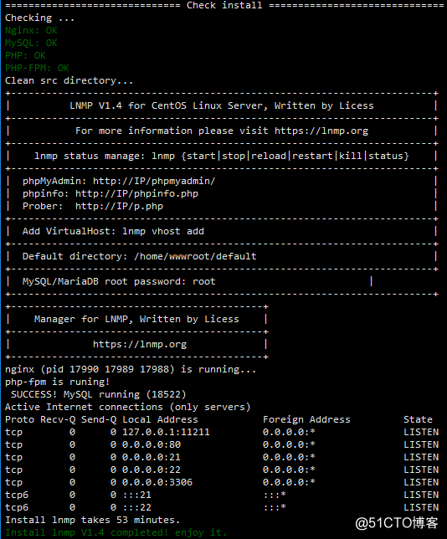This screenshot has width=447, height=539.
Task: Click the default directory path /home/wwwroot/default
Action: pos(195,256)
